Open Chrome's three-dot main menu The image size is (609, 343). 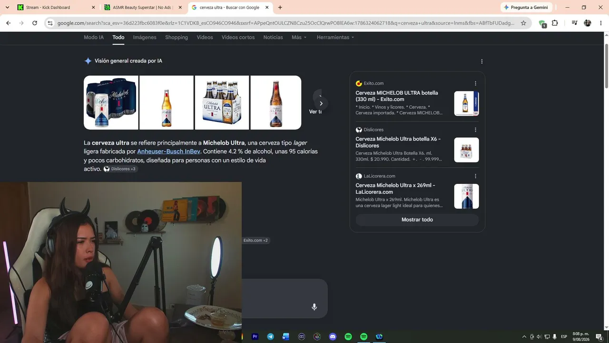click(600, 23)
